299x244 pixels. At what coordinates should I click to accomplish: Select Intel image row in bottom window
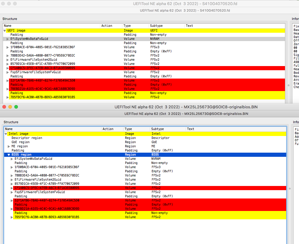[145, 134]
